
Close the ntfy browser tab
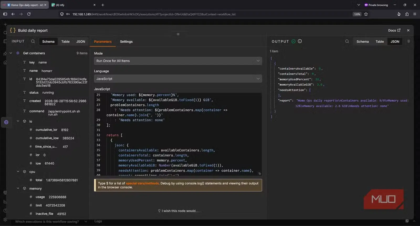[94, 5]
